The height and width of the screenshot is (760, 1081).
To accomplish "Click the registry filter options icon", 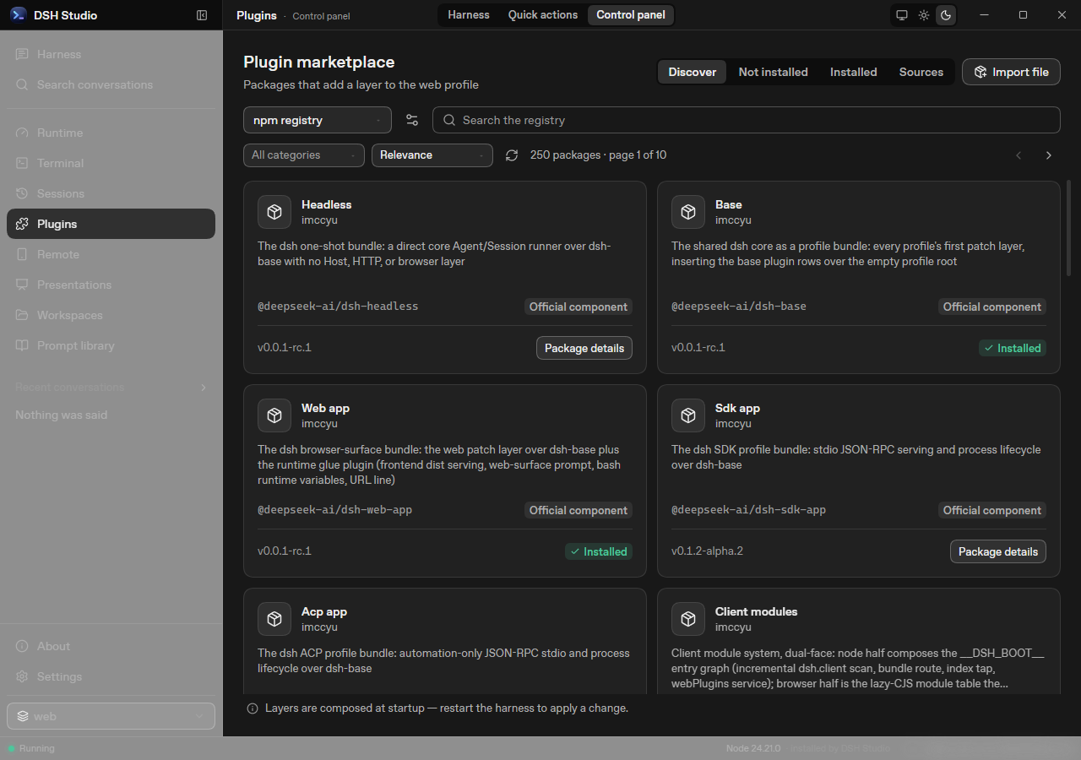I will point(412,120).
